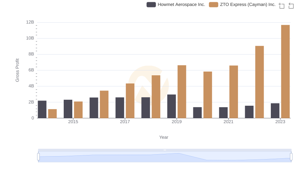Click the zoom reset icon in the toolbox
Screen dimensions: 298x171
pos(291,6)
